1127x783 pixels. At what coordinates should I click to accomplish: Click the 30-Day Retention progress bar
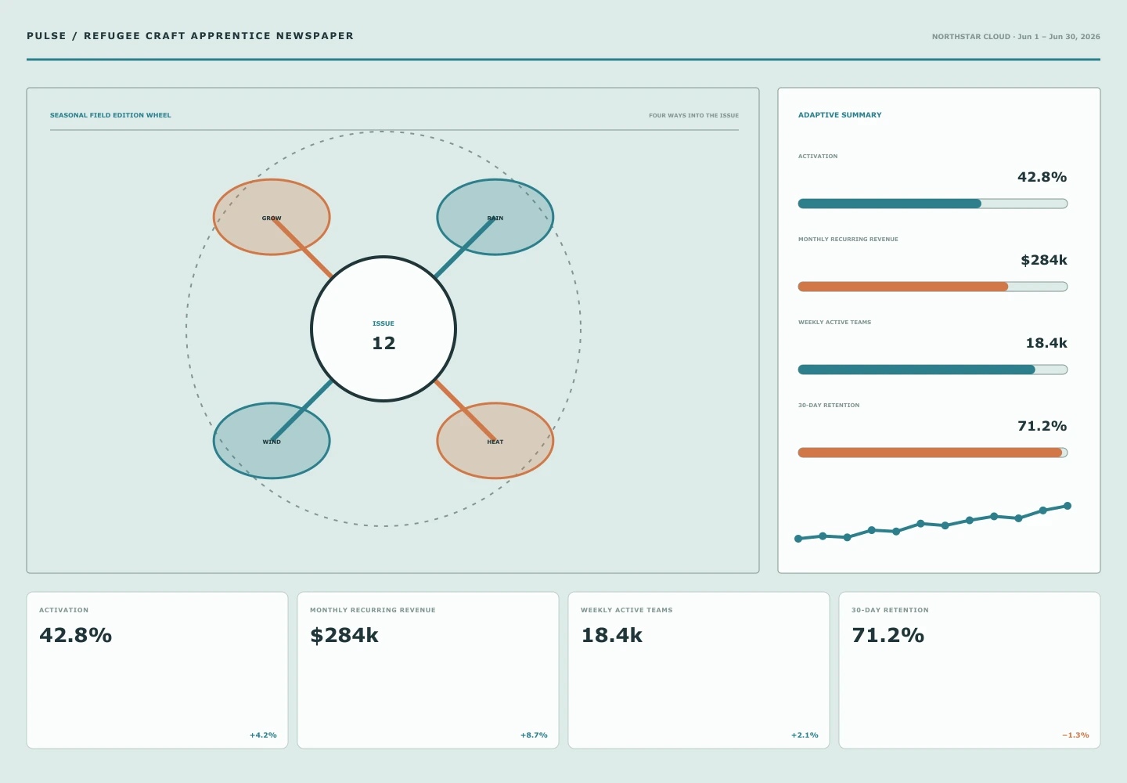point(933,453)
